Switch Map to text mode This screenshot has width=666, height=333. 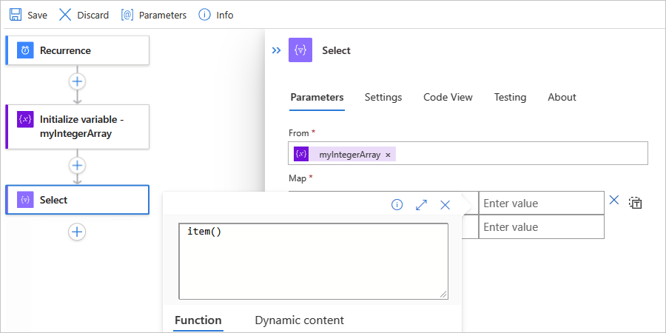[635, 203]
